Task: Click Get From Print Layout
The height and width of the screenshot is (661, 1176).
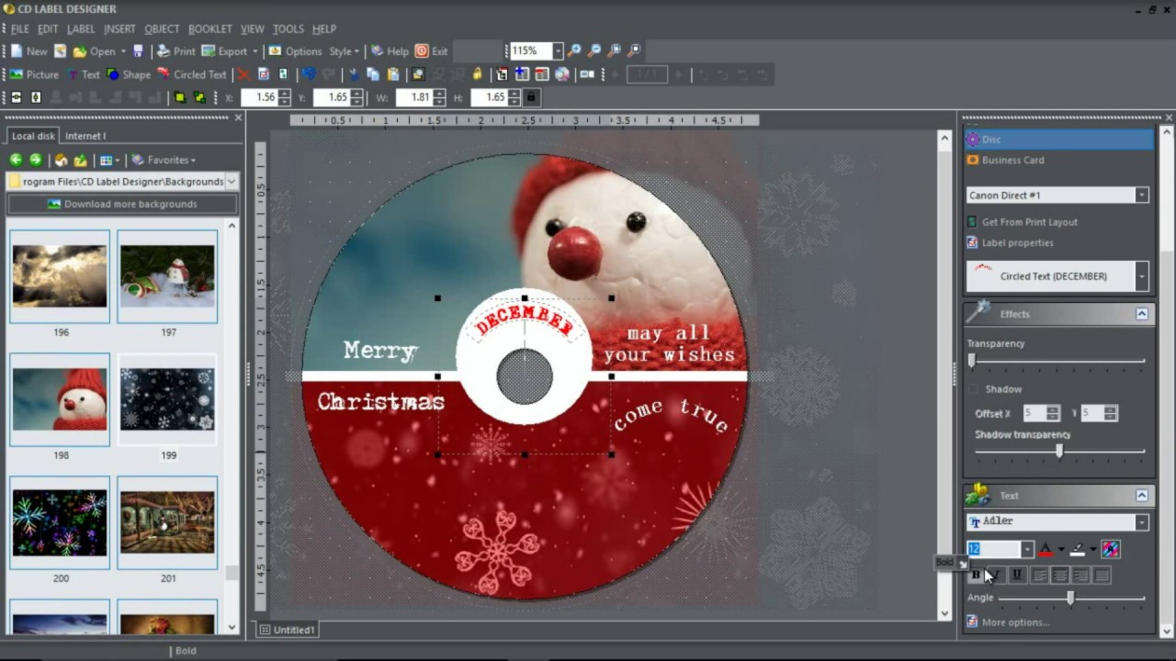Action: (x=1030, y=222)
